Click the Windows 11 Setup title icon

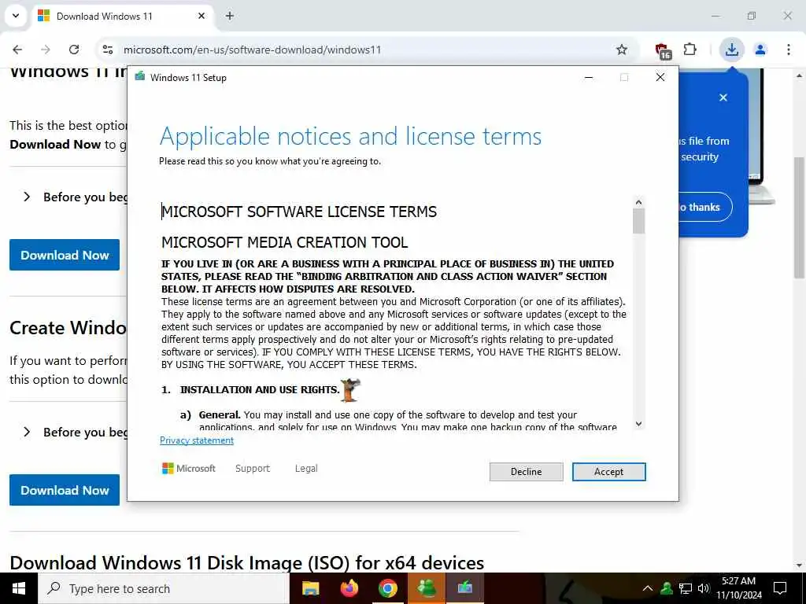coord(139,77)
